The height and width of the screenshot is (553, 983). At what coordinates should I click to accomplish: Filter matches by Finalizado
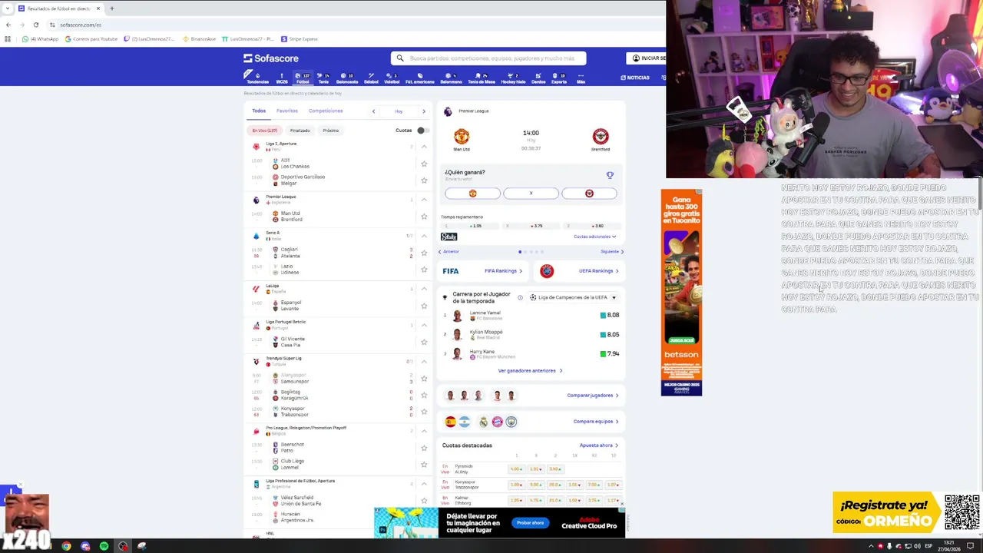pos(300,131)
